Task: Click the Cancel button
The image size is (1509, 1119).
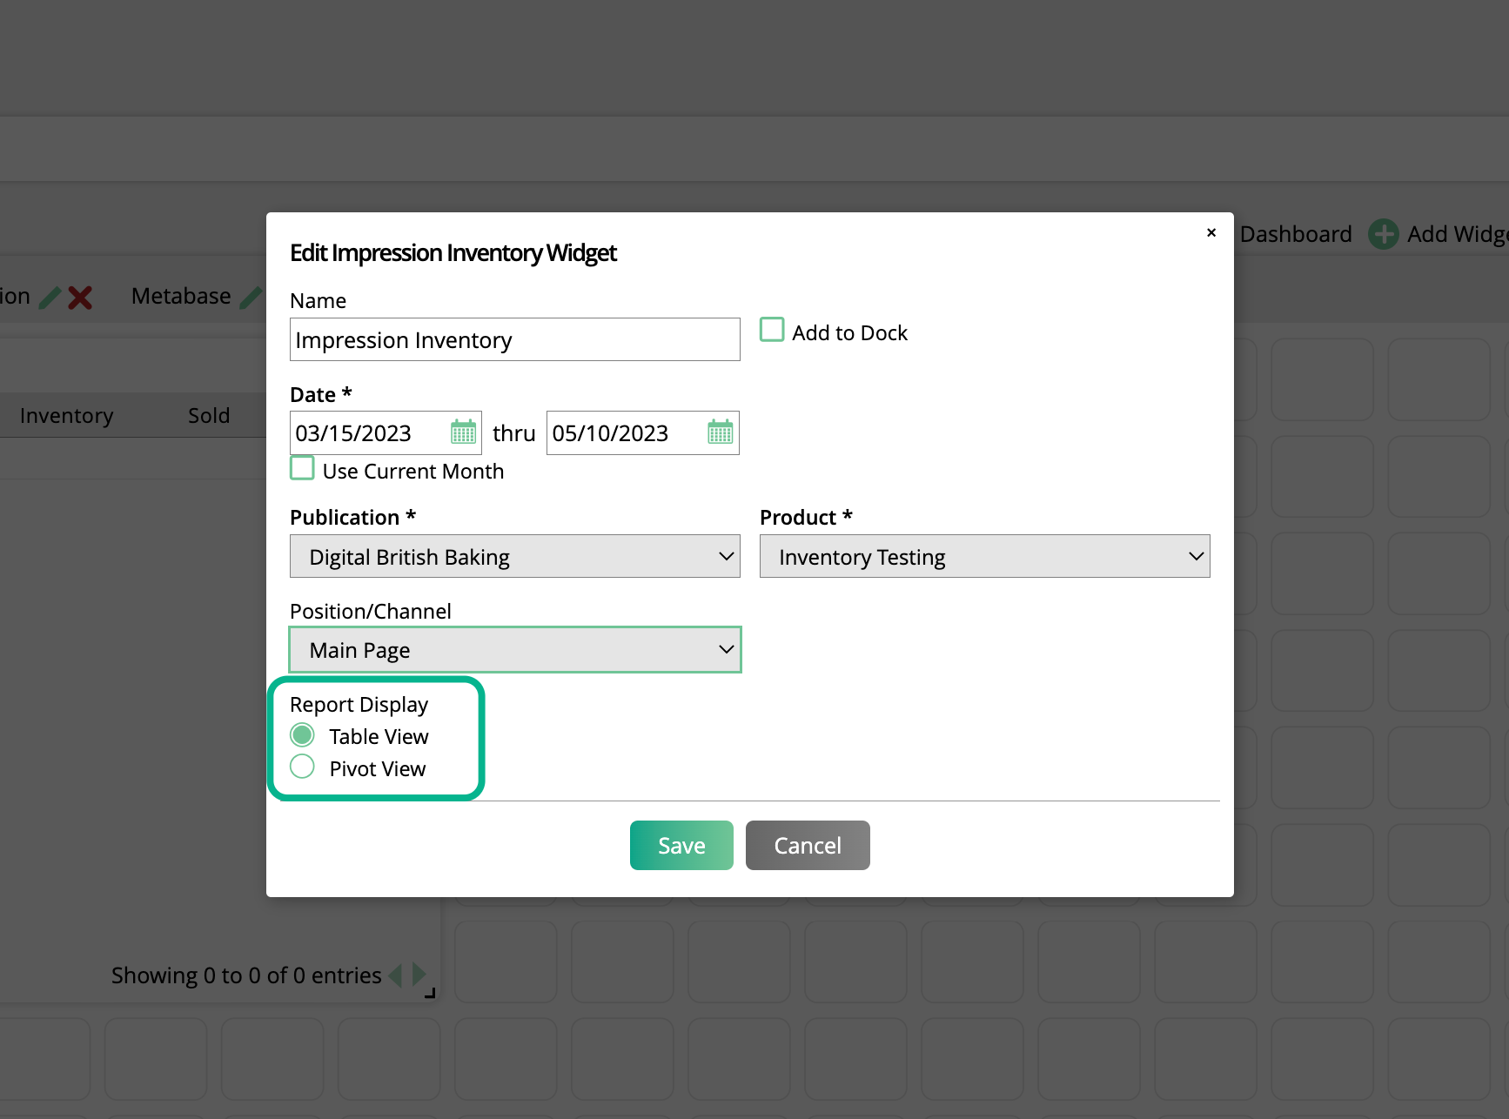Action: pyautogui.click(x=807, y=845)
